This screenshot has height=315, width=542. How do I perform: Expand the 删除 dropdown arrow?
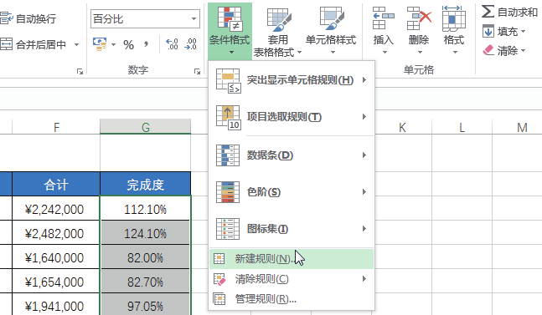pos(420,53)
